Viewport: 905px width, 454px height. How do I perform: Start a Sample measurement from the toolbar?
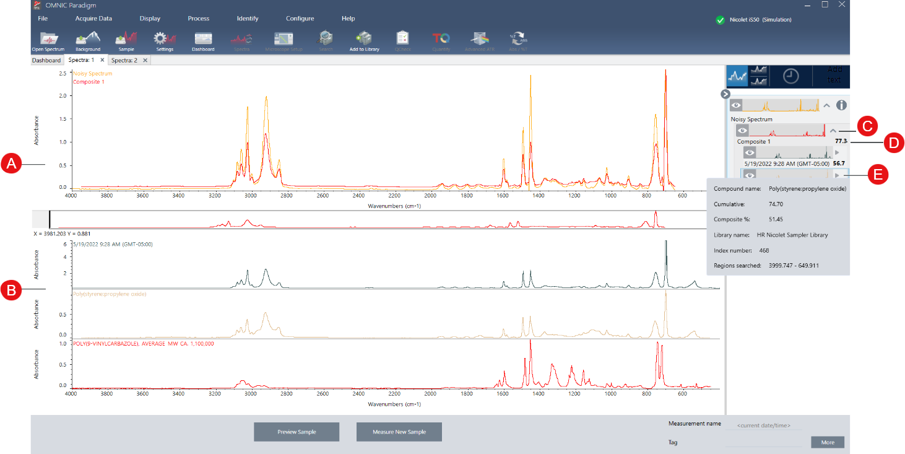pos(126,41)
